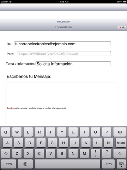Tap the Wi-Fi icon in status bar
Viewport: 127px width, 170px height.
pos(10,1)
